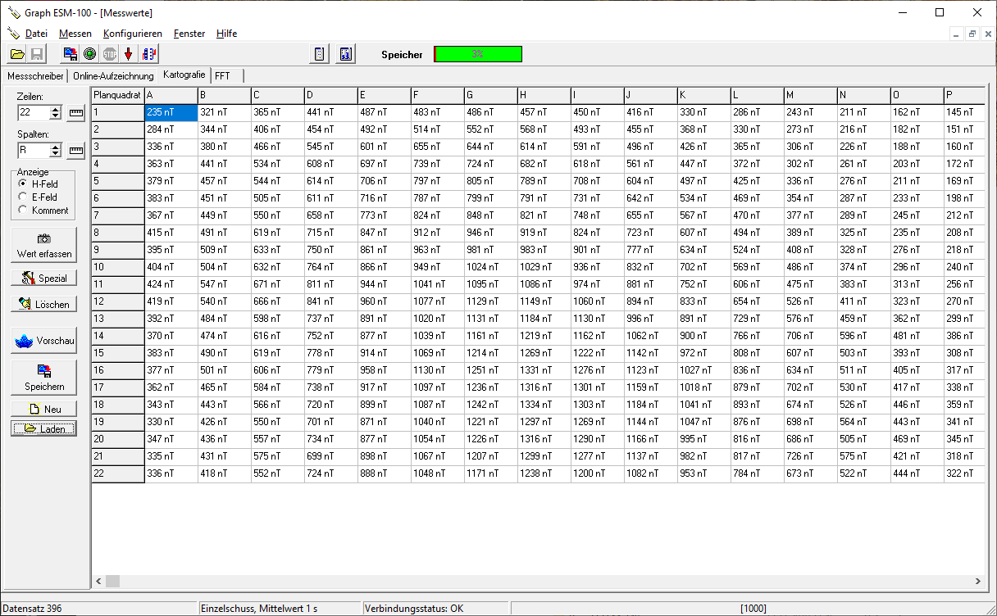Select cell 1018 nT in row 17
997x616 pixels.
(x=704, y=387)
